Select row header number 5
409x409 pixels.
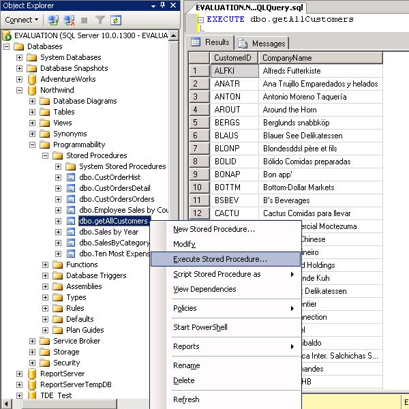[x=199, y=123]
